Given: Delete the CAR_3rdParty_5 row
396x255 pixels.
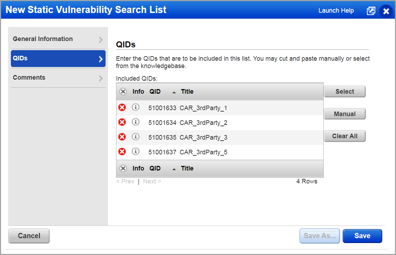Looking at the screenshot, I should [x=122, y=152].
